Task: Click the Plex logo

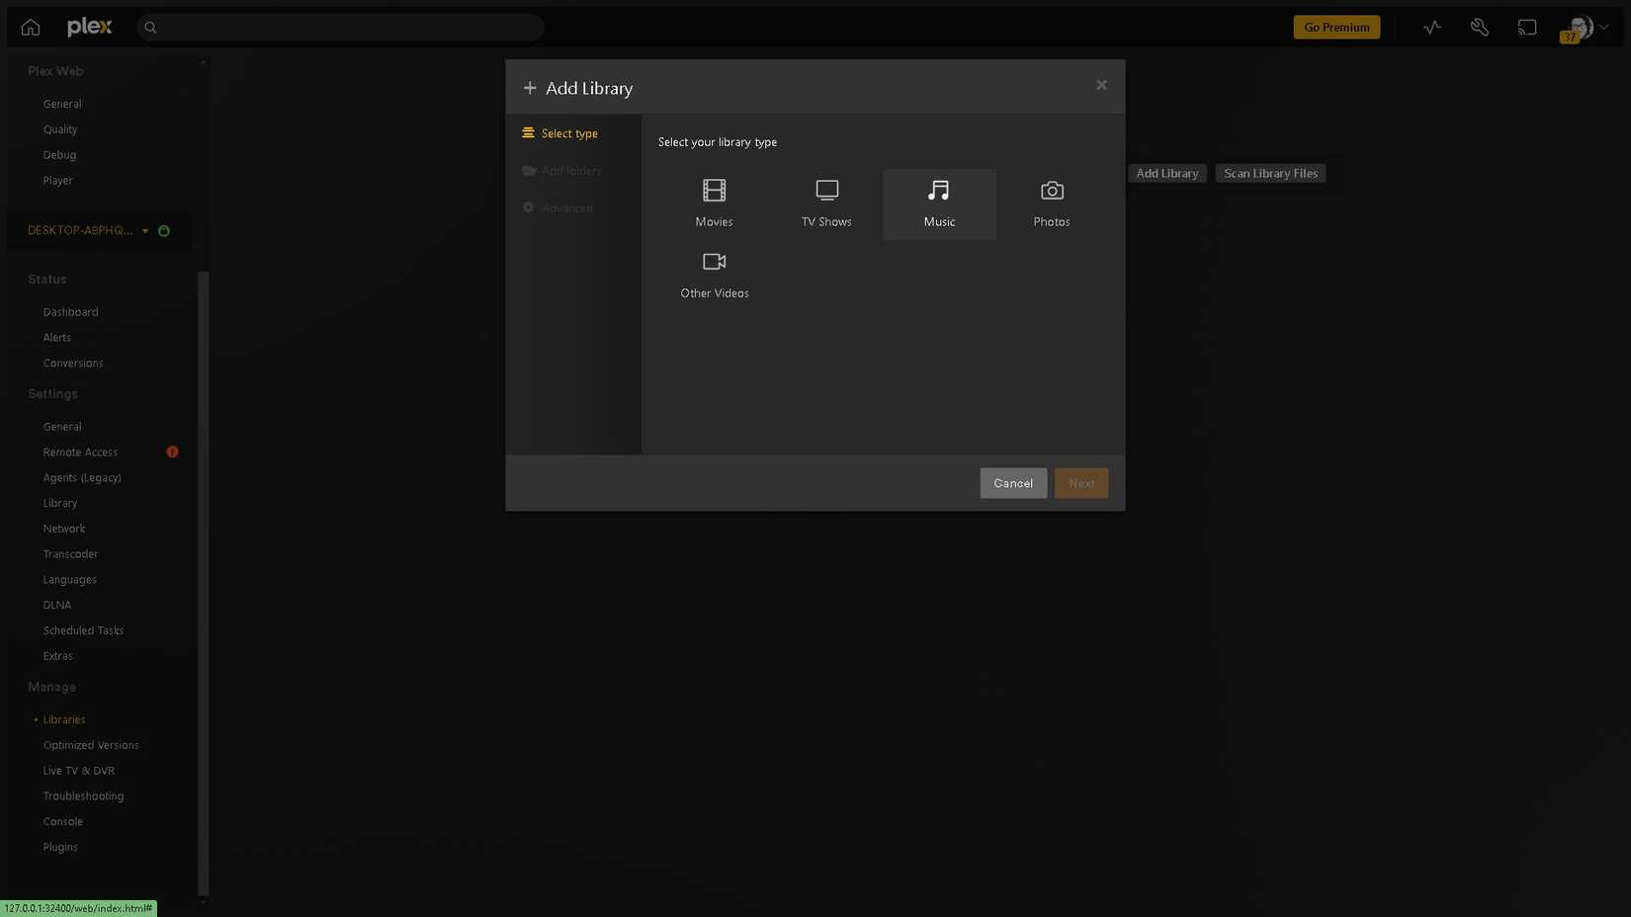Action: point(88,27)
